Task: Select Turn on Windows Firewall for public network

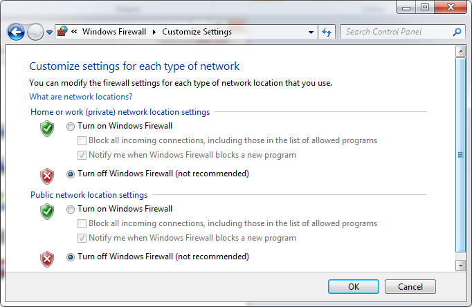Action: [71, 210]
